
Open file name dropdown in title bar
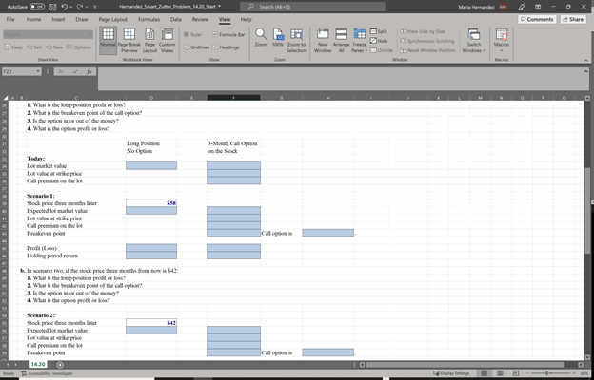coord(219,7)
